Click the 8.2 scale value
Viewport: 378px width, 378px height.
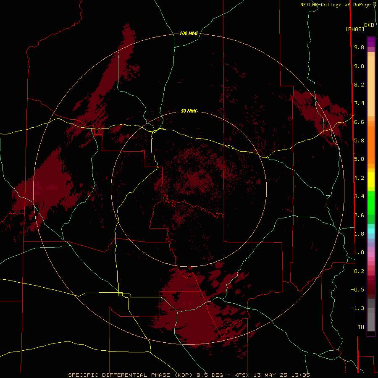tap(359, 84)
